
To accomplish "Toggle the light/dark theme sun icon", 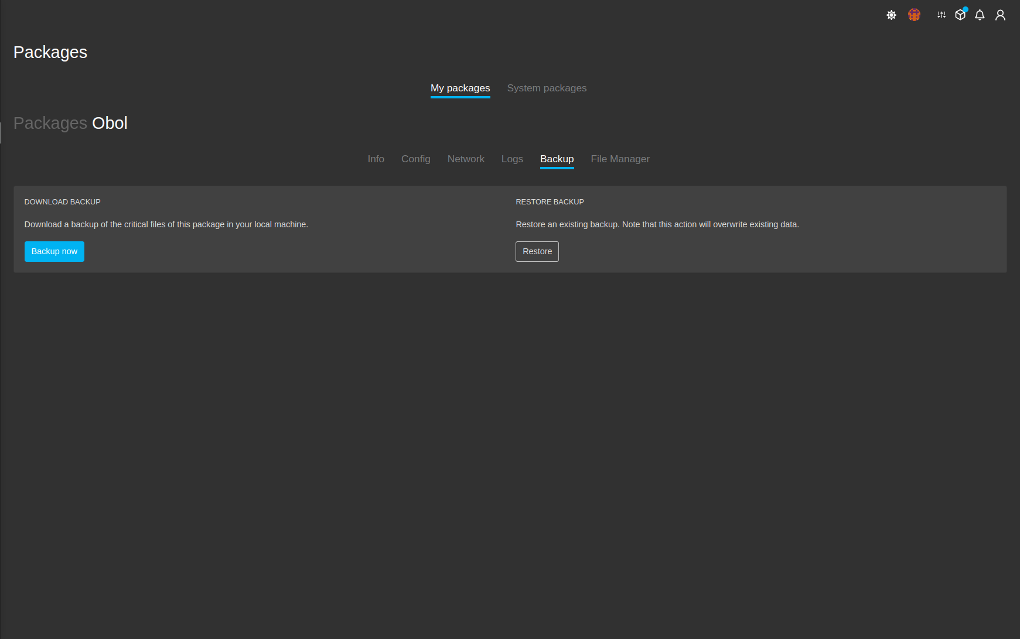I will (891, 15).
